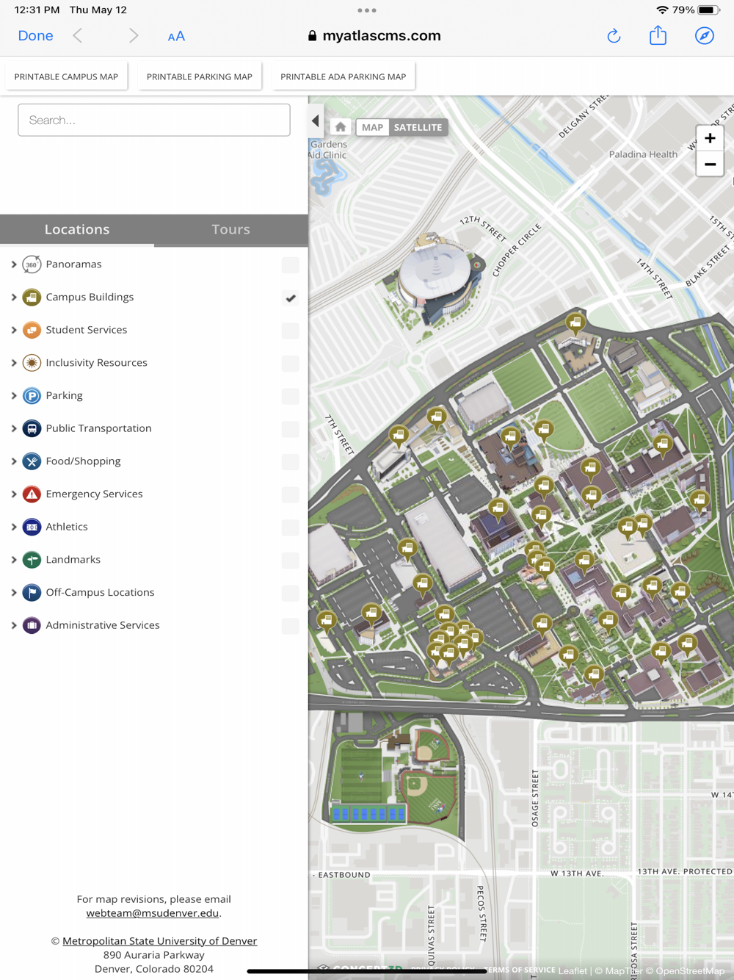Click the Off-Campus Locations flag icon

coord(32,593)
